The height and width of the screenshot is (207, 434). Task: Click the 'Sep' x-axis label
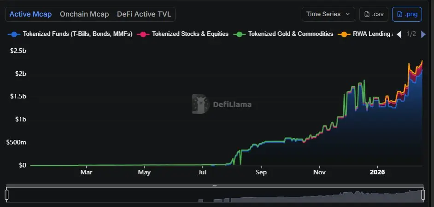pyautogui.click(x=261, y=172)
